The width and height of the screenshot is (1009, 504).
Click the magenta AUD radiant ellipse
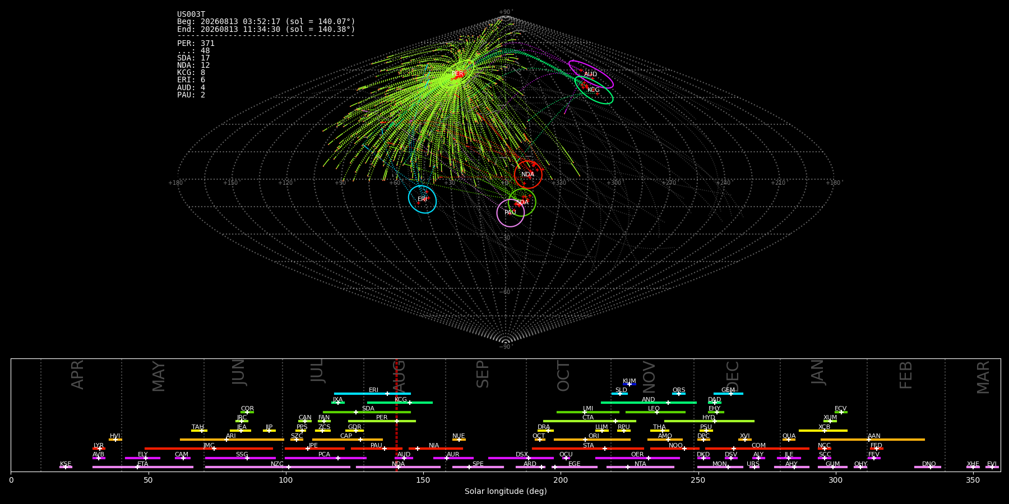[591, 74]
